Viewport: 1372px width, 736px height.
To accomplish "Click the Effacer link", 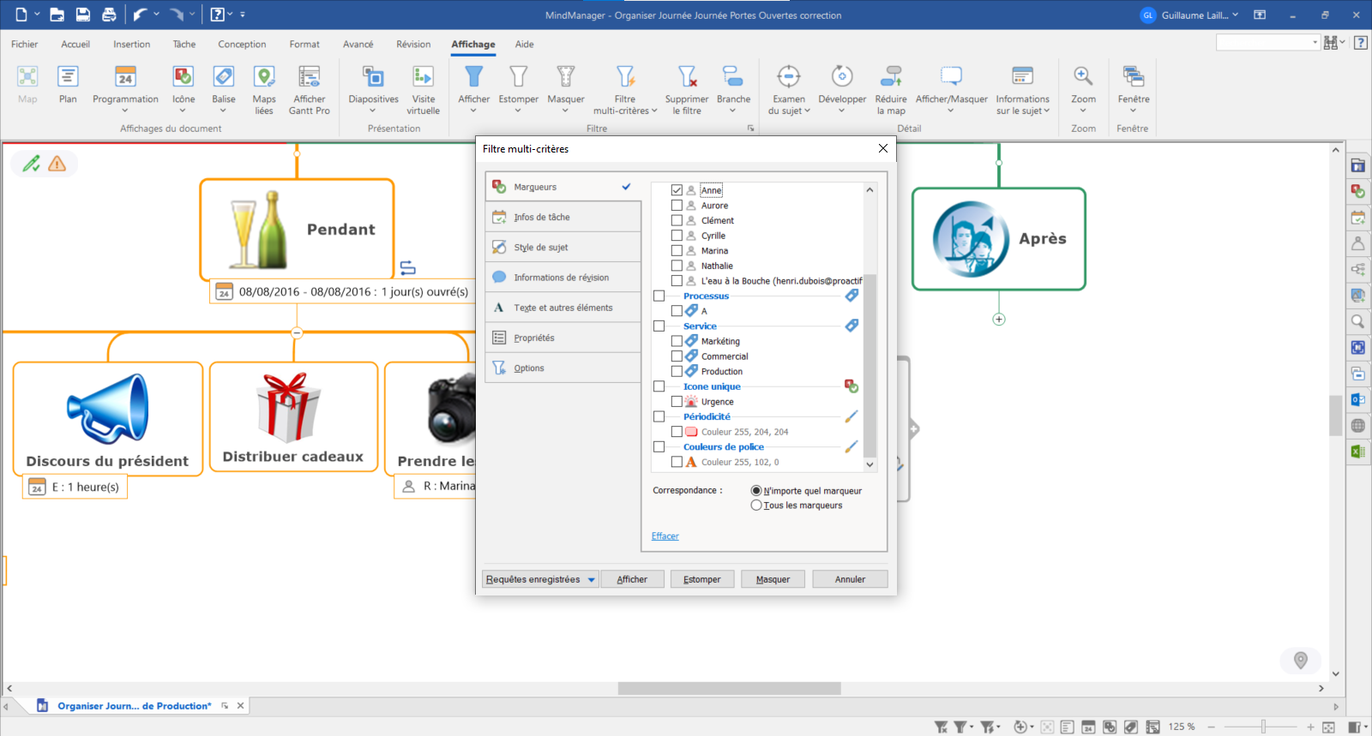I will coord(665,536).
